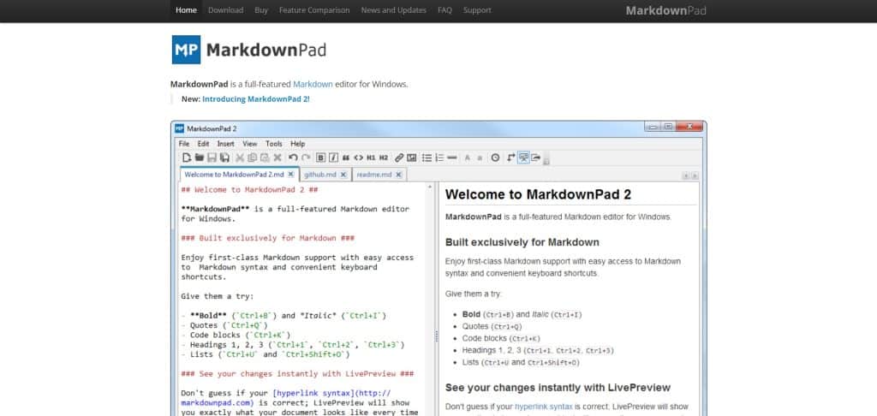Open the Insert menu

[x=225, y=144]
